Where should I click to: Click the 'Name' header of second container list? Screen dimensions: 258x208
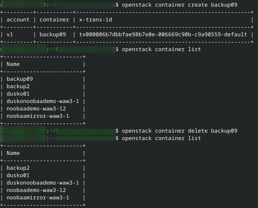[x=13, y=153]
